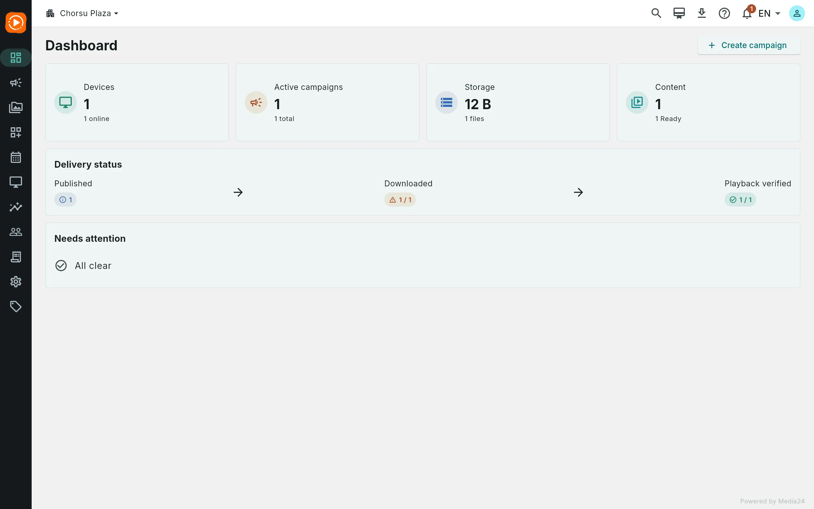Click the '1 online' text
Viewport: 814px width, 509px height.
97,118
